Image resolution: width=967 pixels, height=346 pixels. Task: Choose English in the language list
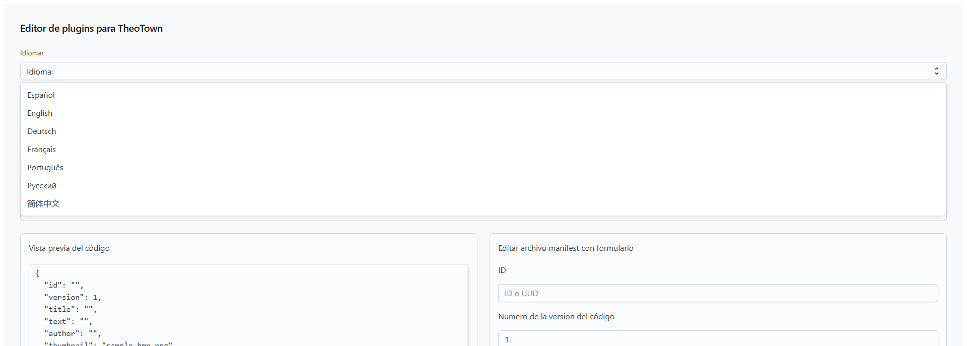(x=483, y=113)
